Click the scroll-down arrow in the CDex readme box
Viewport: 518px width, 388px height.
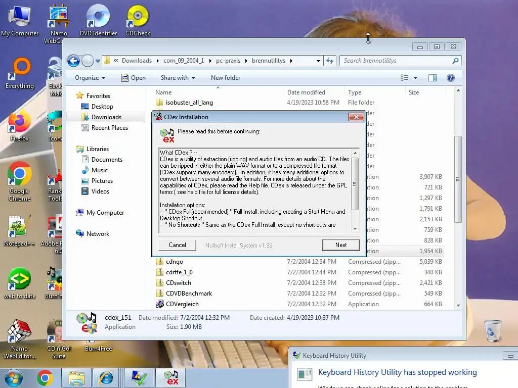pos(355,229)
